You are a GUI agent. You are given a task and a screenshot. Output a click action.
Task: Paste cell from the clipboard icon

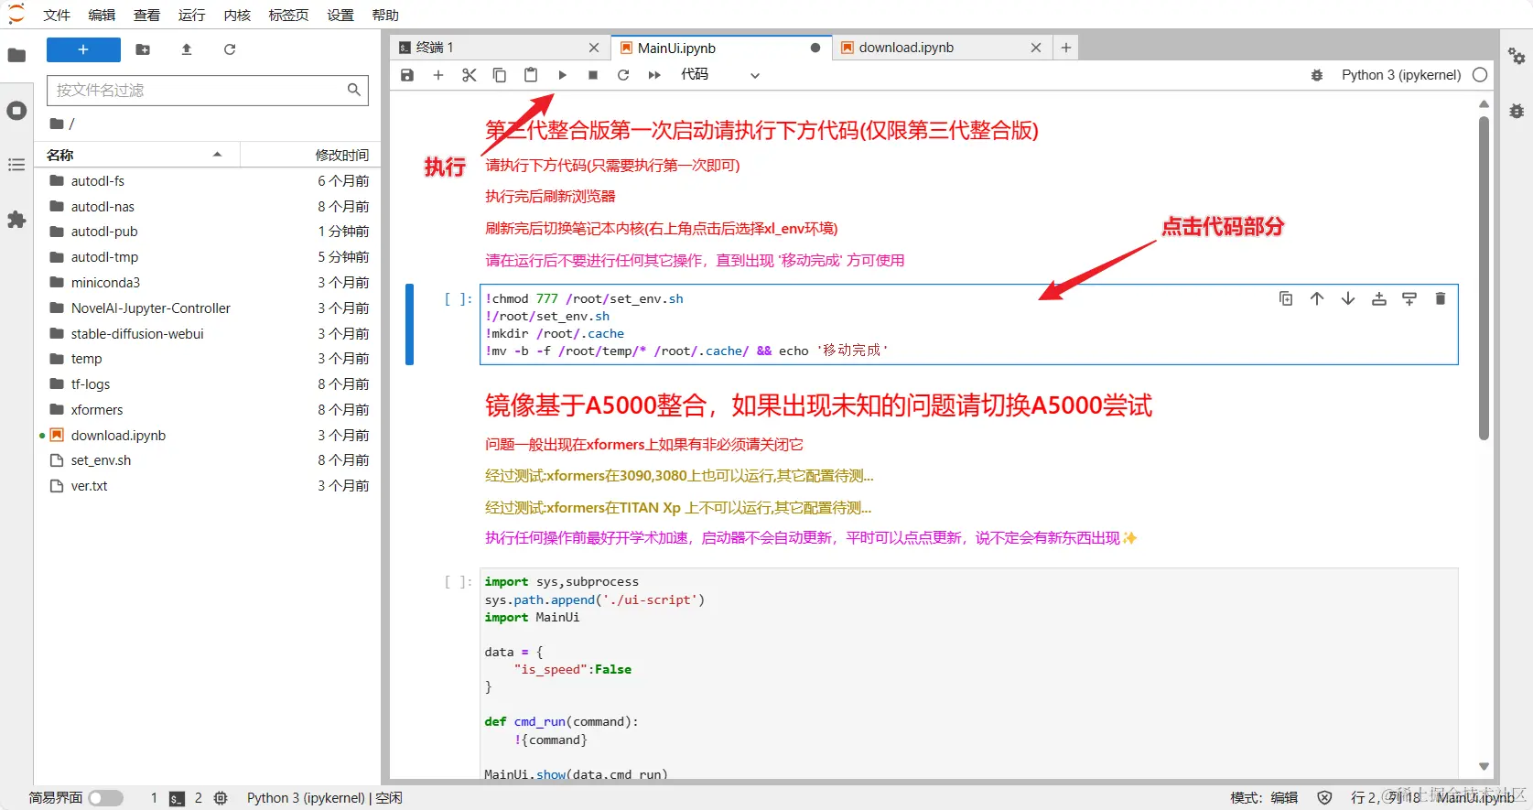tap(531, 75)
